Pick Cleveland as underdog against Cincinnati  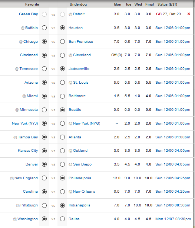tap(62, 55)
